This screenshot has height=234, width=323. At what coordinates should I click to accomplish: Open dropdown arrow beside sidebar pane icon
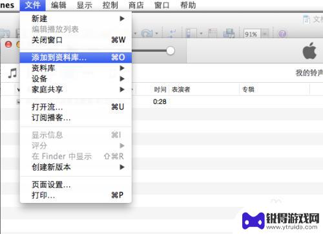pos(201,34)
